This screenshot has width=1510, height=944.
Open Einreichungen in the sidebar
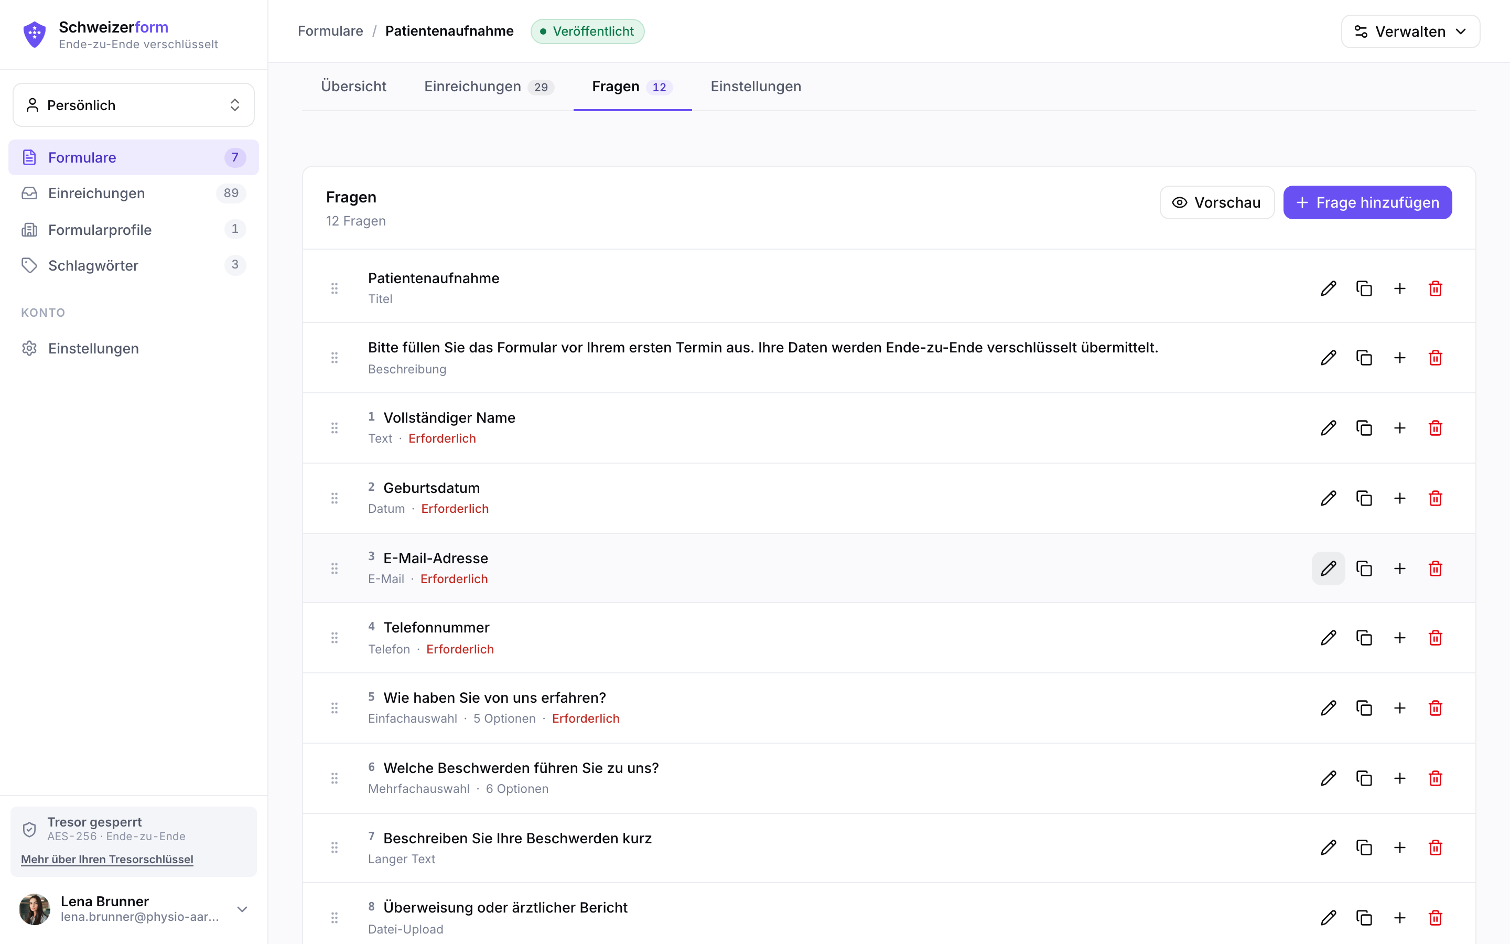134,193
